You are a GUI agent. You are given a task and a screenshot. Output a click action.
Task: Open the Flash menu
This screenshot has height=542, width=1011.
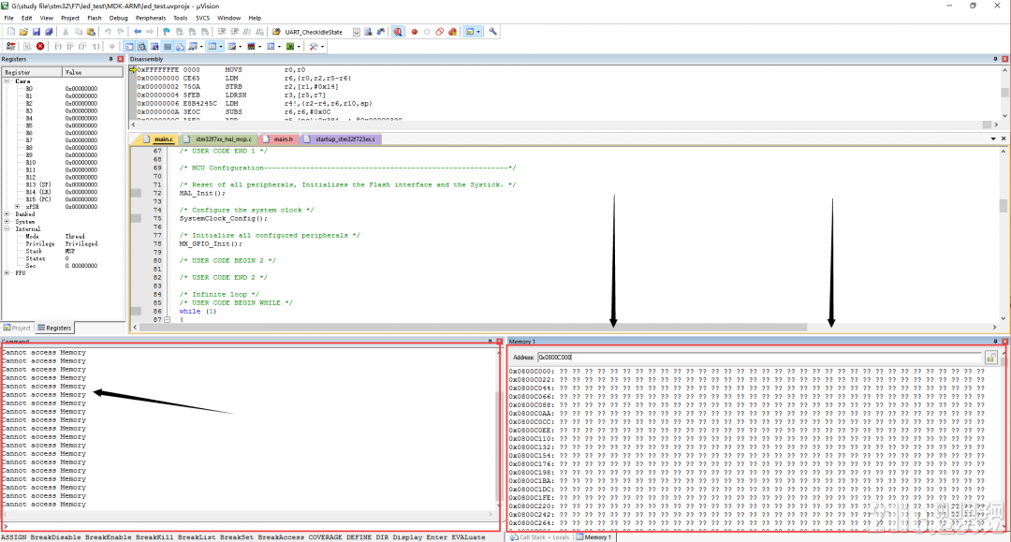[95, 18]
